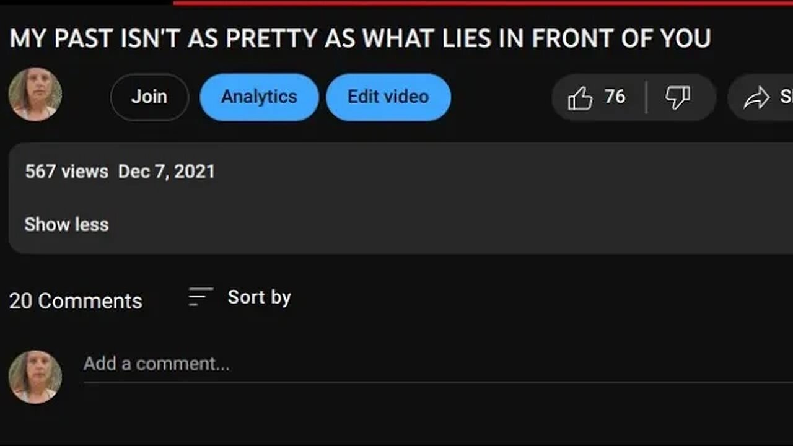Image resolution: width=793 pixels, height=446 pixels.
Task: Click the Sort by lines icon
Action: click(201, 297)
